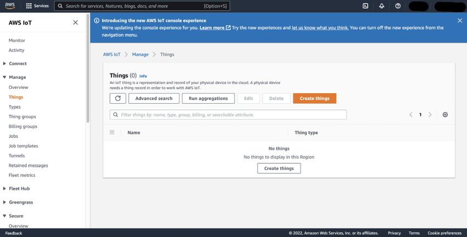Click the magnifier in filter things field
Screen dimensions: 467x237
point(115,115)
